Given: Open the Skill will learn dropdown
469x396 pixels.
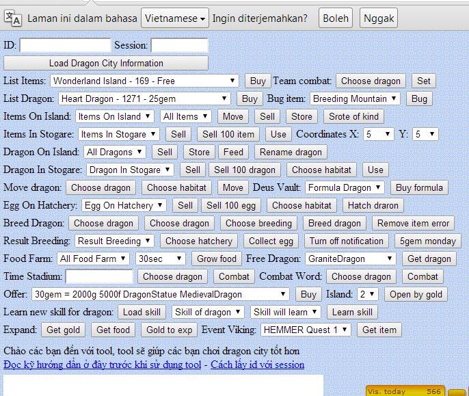Looking at the screenshot, I should (x=286, y=312).
